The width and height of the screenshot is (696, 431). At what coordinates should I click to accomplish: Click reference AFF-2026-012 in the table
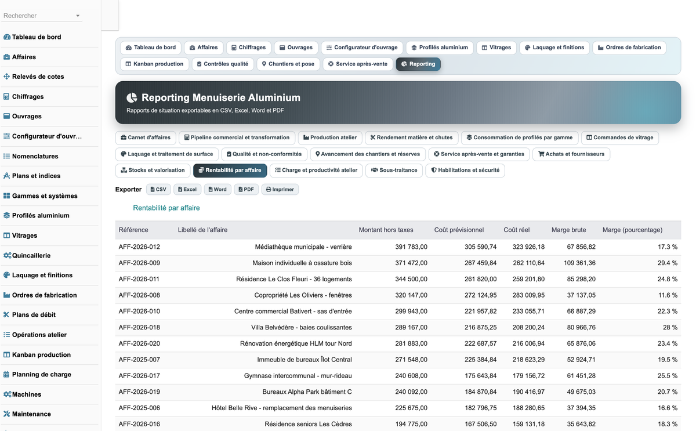139,247
